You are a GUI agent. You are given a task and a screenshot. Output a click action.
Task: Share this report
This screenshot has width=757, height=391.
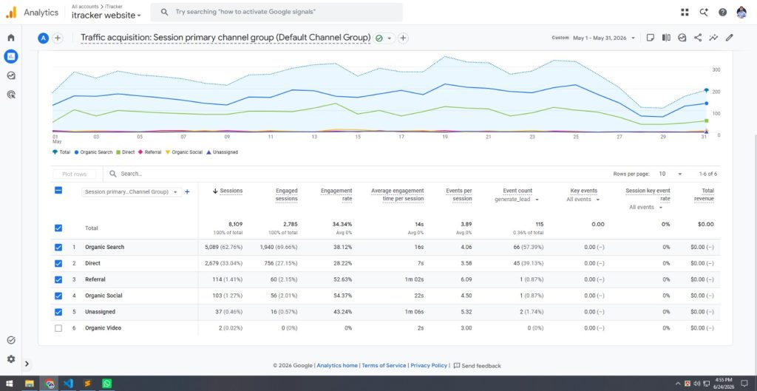[x=698, y=38]
